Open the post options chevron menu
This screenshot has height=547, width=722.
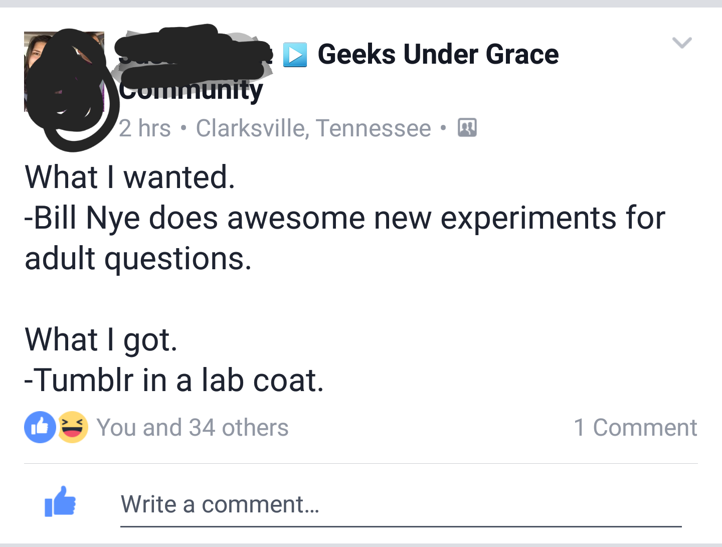click(682, 43)
